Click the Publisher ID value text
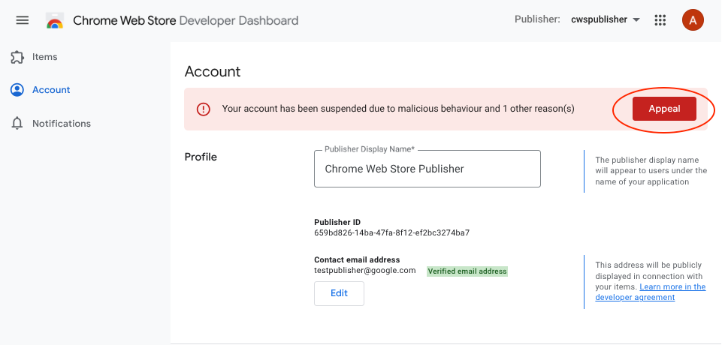This screenshot has height=345, width=728. point(391,233)
